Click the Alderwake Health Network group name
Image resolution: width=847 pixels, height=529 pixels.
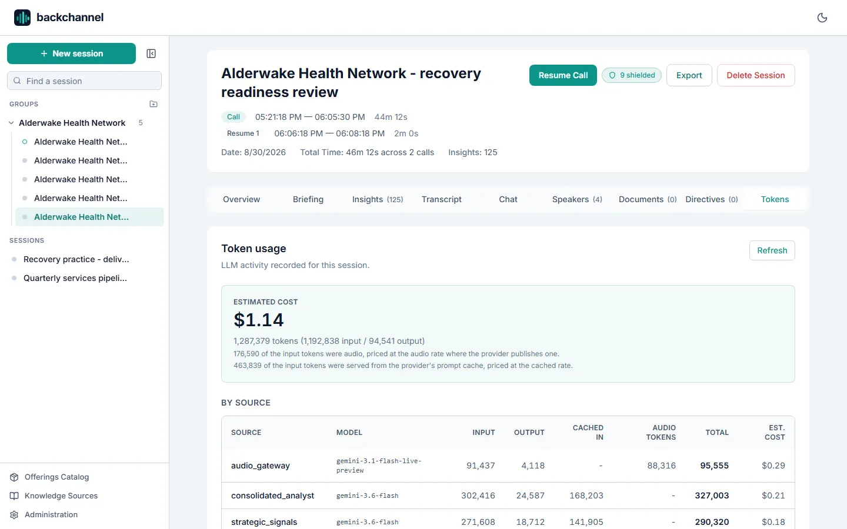72,123
